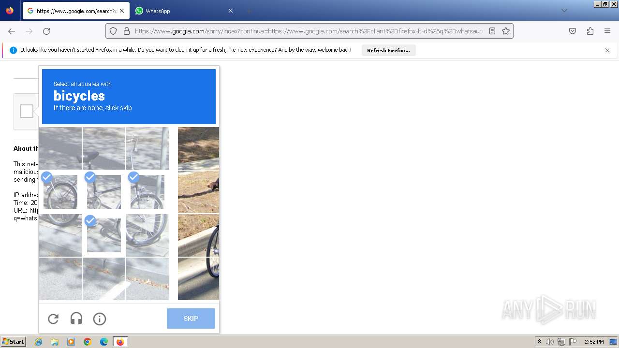Open the tracking protection shield icon
Viewport: 619px width, 348px height.
pos(113,31)
